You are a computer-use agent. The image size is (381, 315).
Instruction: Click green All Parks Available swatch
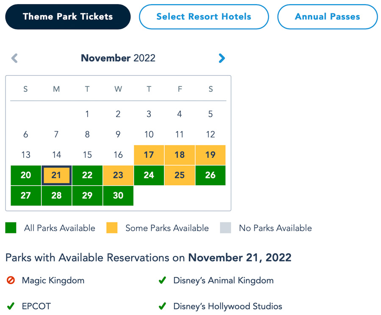[x=11, y=228]
